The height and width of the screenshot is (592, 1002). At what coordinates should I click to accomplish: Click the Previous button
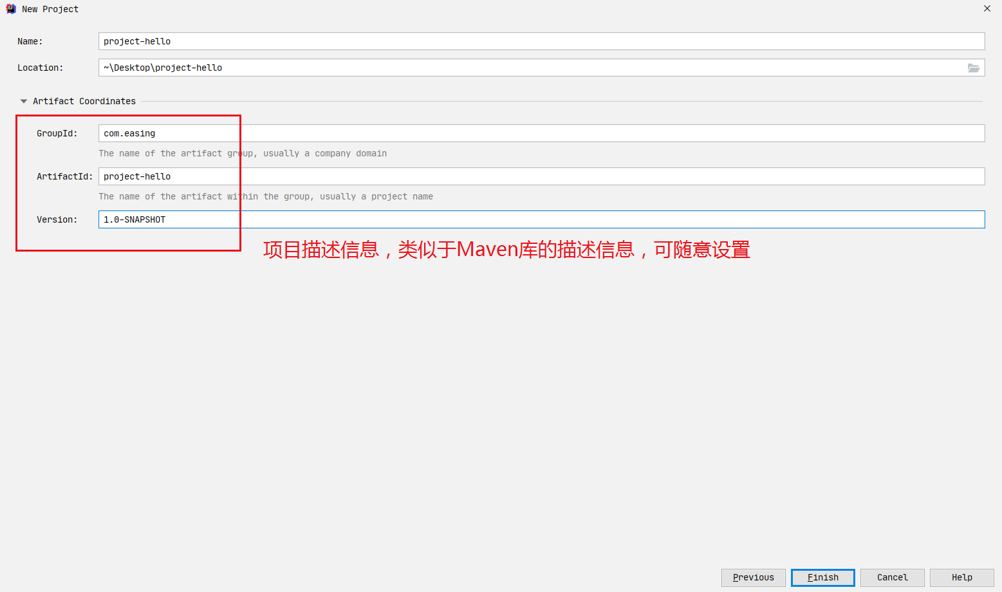coord(754,577)
